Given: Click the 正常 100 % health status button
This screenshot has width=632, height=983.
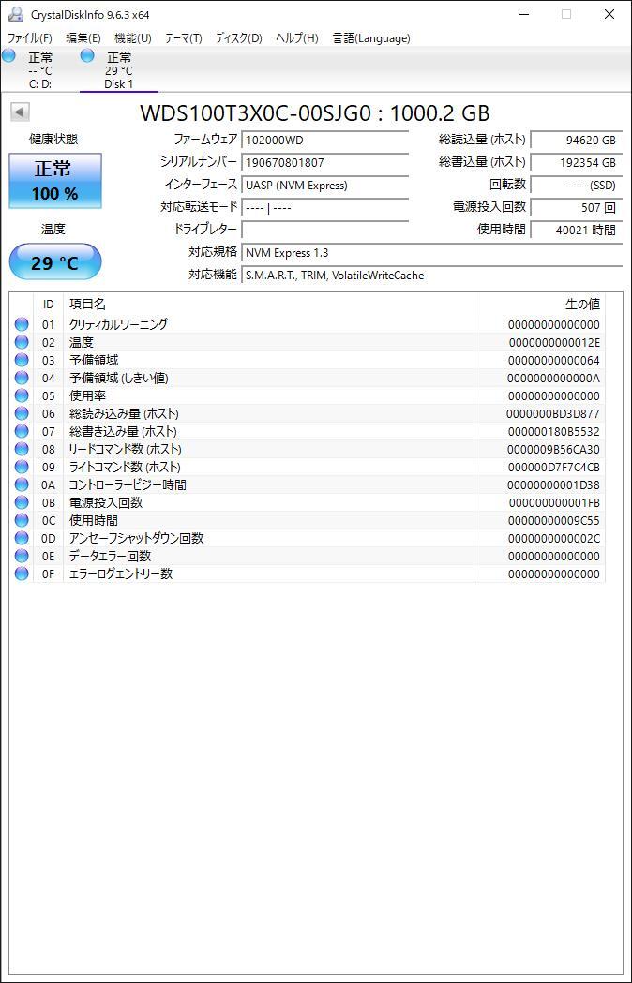Looking at the screenshot, I should (55, 181).
